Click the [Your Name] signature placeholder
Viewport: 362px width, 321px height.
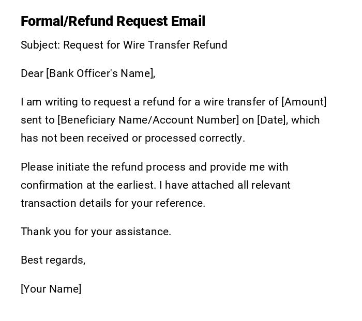click(x=51, y=289)
